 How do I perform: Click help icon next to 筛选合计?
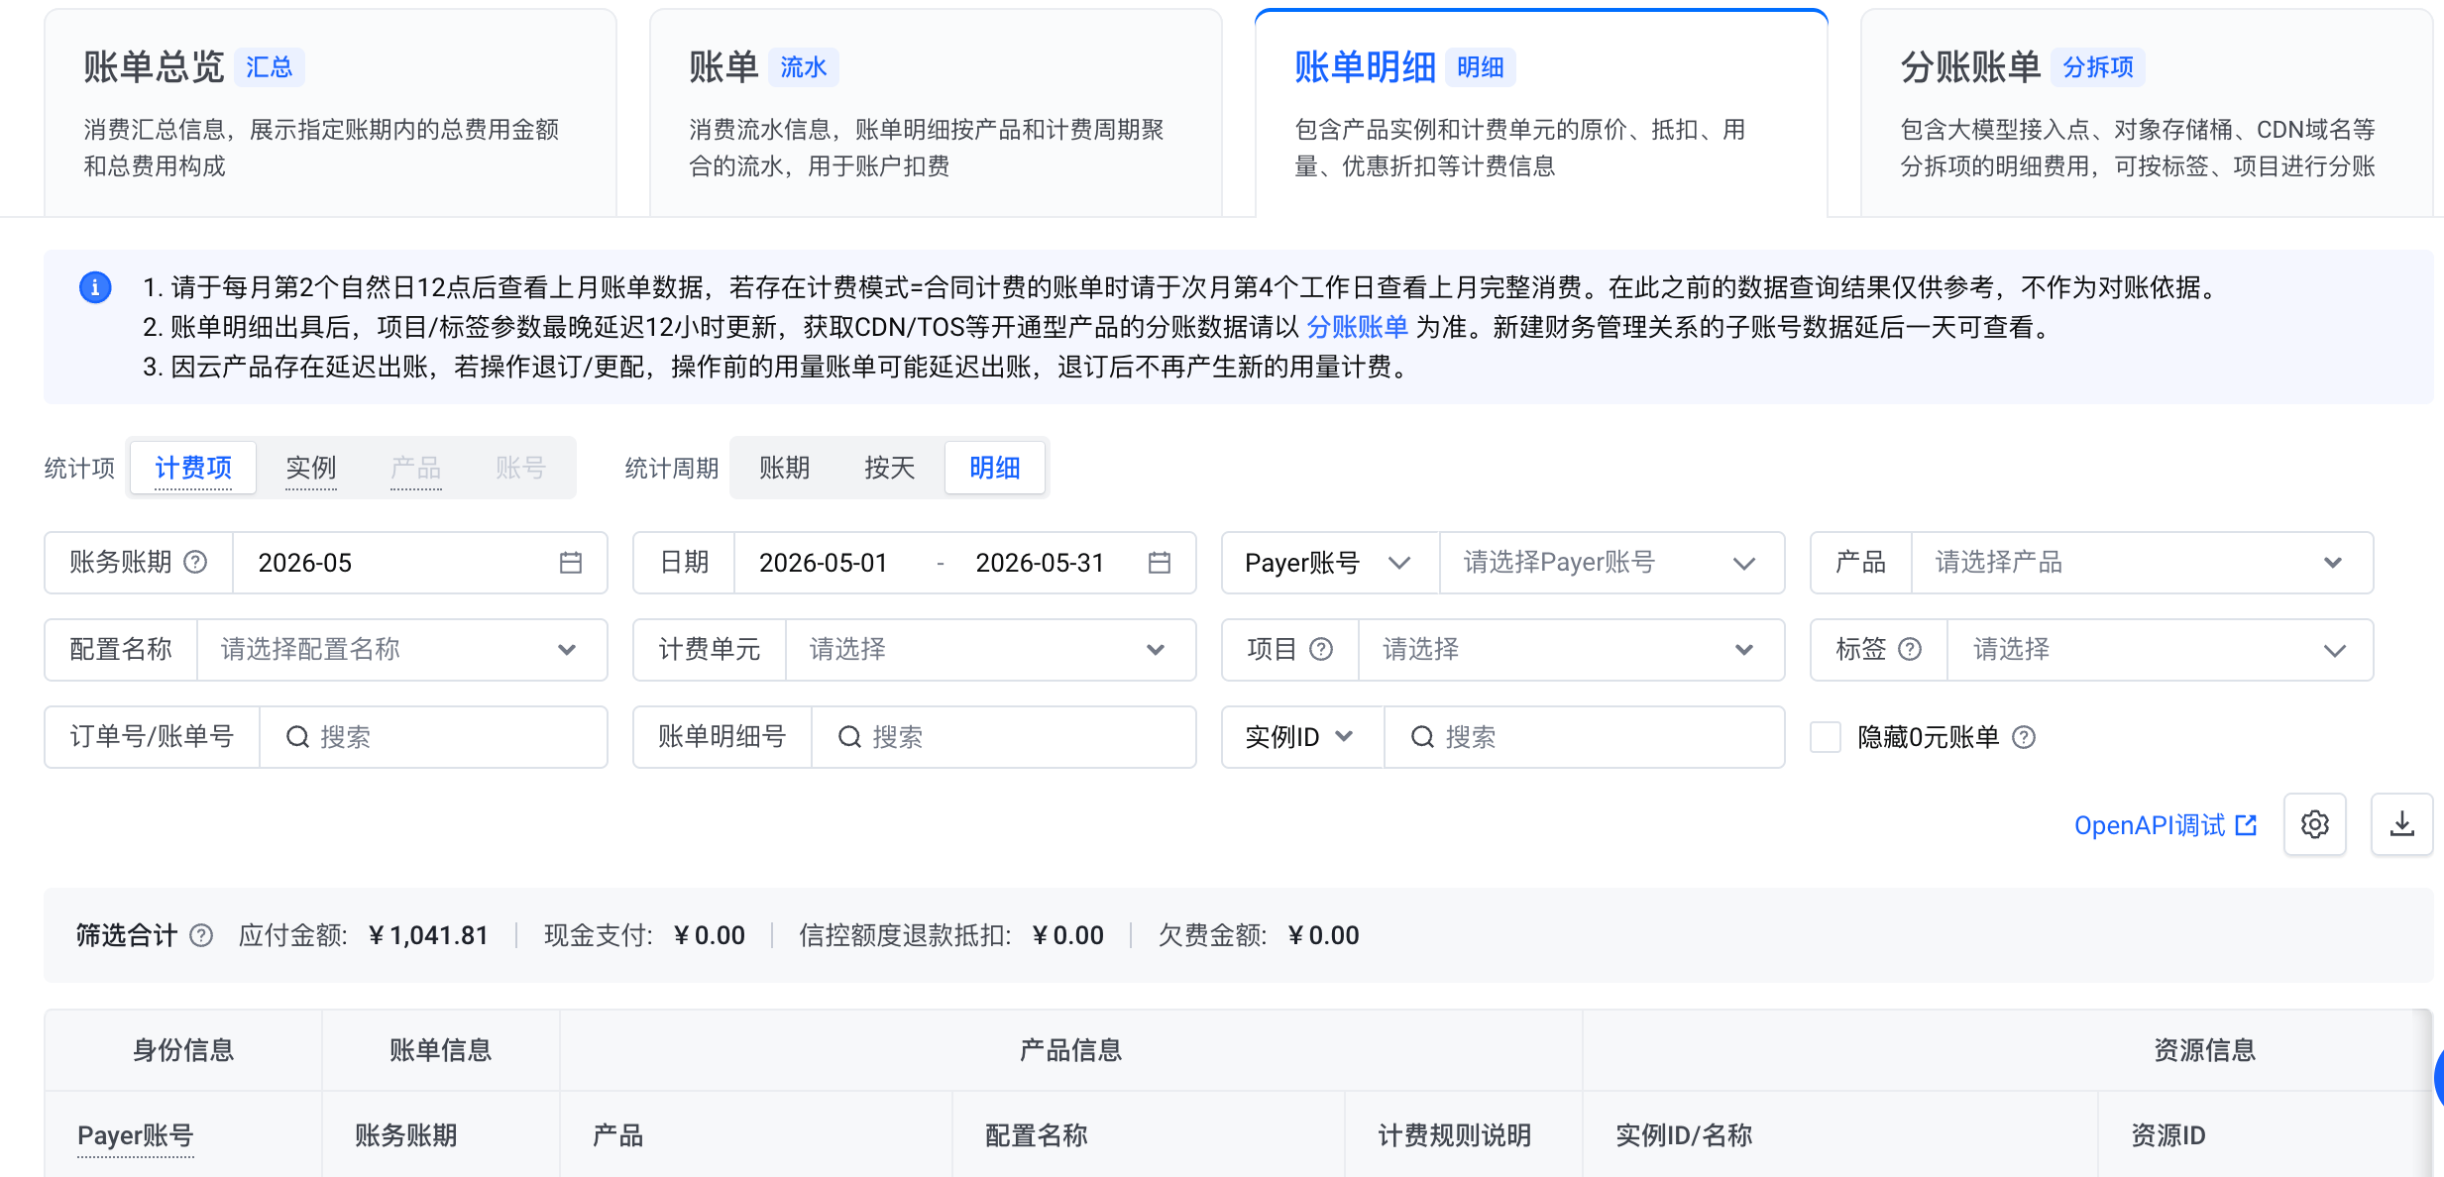(x=201, y=935)
